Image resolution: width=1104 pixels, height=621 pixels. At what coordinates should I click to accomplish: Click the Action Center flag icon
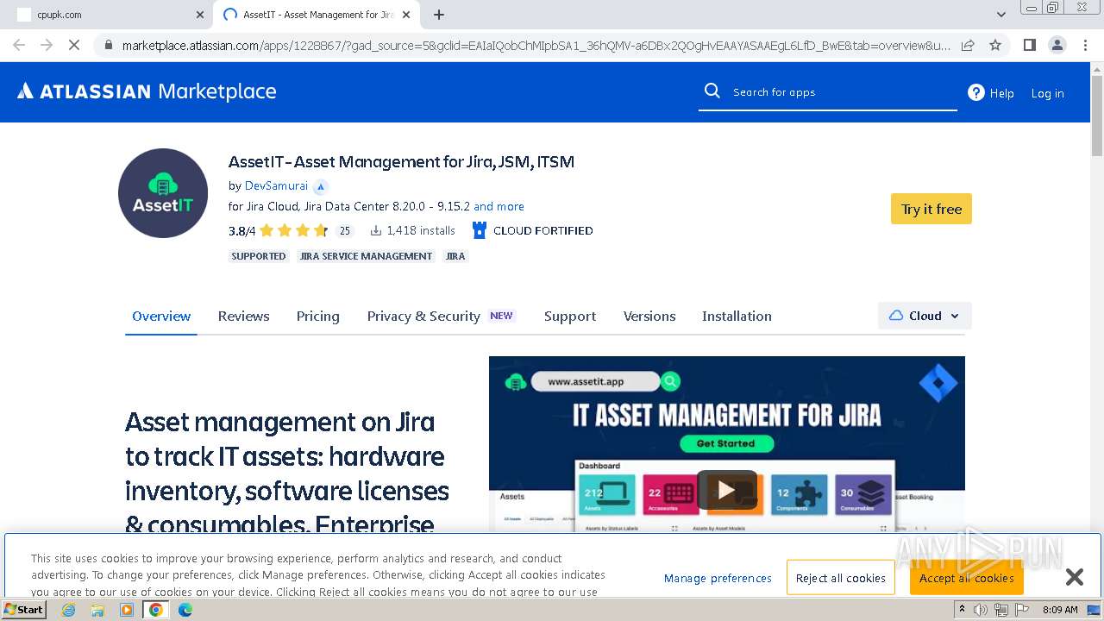tap(1020, 610)
